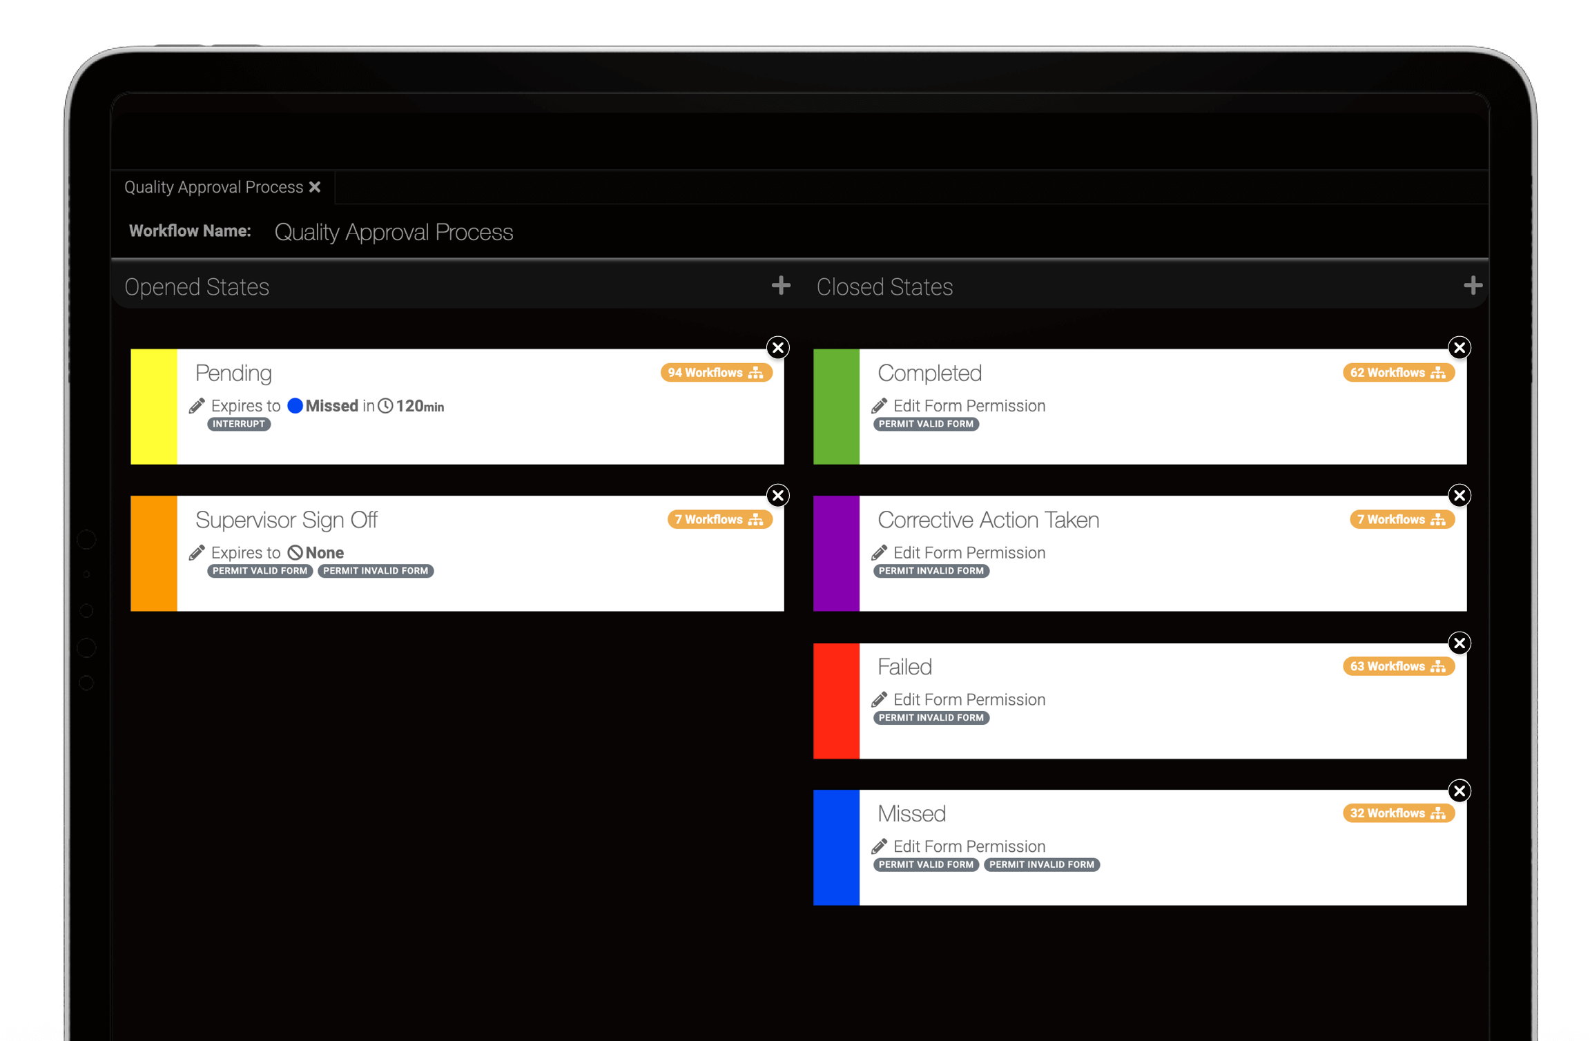This screenshot has width=1590, height=1041.
Task: Expand 7 Workflows on Corrective Action Taken
Action: pos(1402,519)
